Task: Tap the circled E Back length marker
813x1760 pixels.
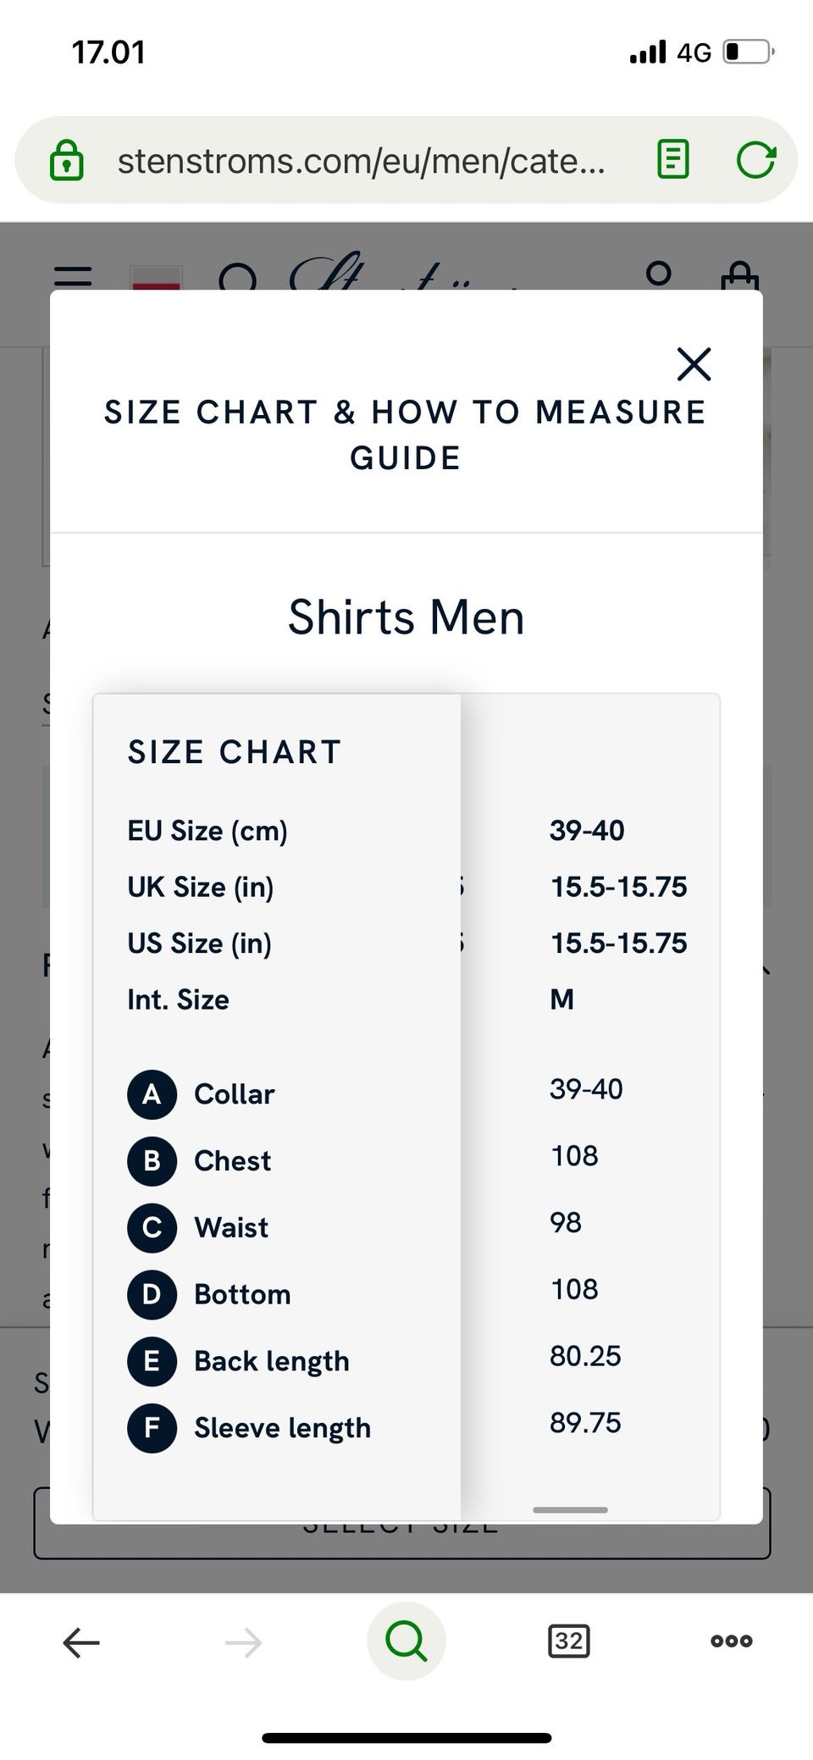Action: pos(152,1361)
